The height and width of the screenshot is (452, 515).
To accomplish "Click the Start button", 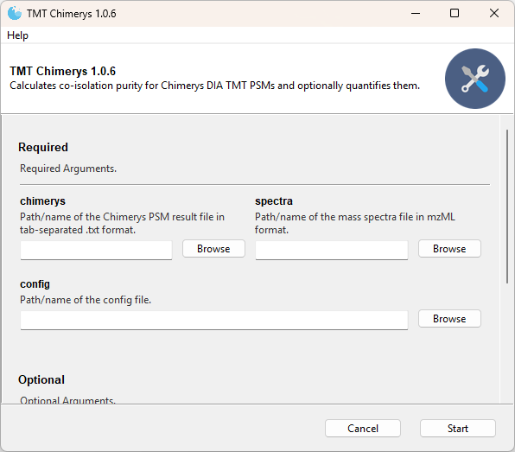I will pyautogui.click(x=457, y=429).
